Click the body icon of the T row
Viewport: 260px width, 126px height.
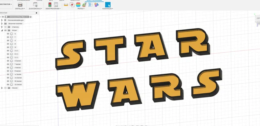11,37
